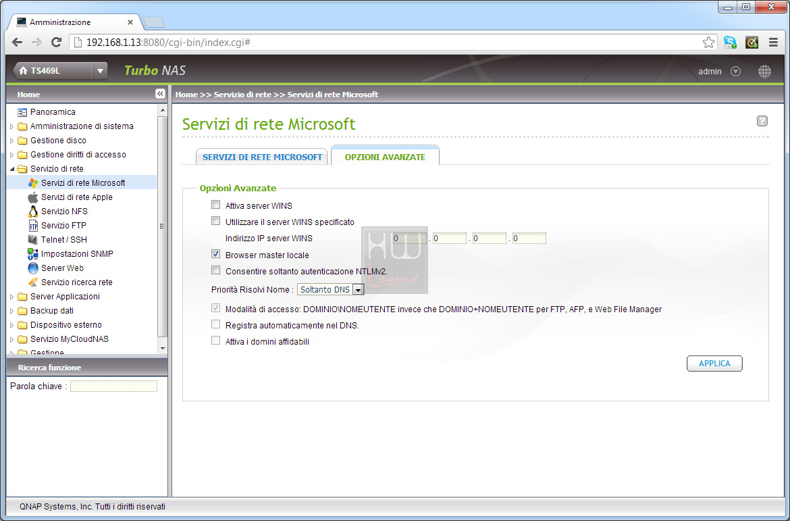Click third WINS IP address octet field

pyautogui.click(x=490, y=238)
